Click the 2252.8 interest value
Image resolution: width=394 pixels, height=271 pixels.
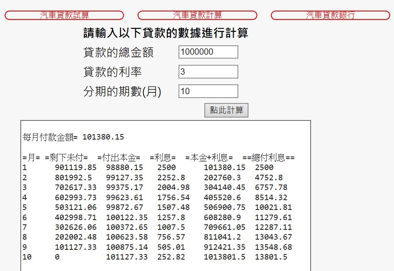(x=171, y=178)
